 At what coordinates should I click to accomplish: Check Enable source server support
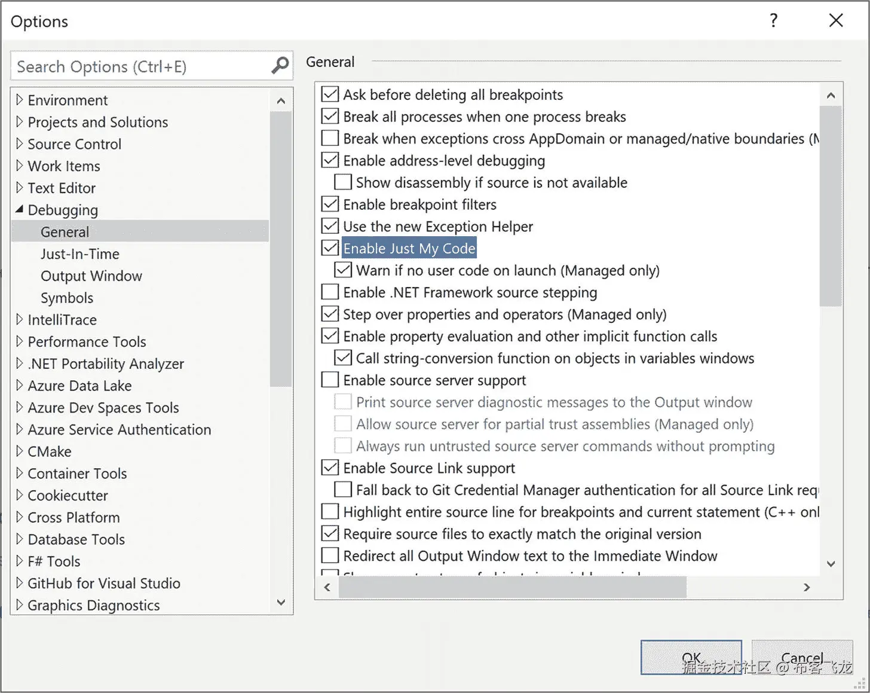point(330,380)
